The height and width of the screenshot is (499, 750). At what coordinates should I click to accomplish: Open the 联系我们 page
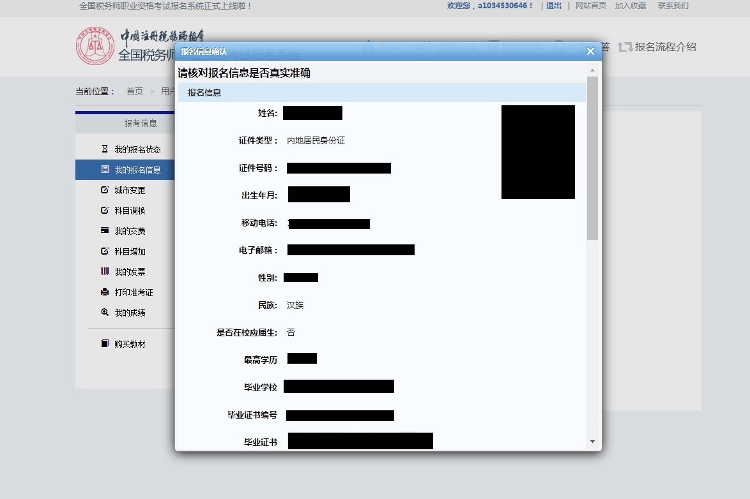(x=674, y=5)
